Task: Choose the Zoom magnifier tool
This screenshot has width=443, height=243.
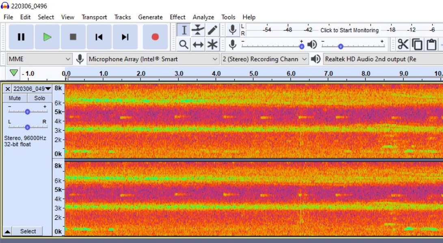Action: click(184, 45)
